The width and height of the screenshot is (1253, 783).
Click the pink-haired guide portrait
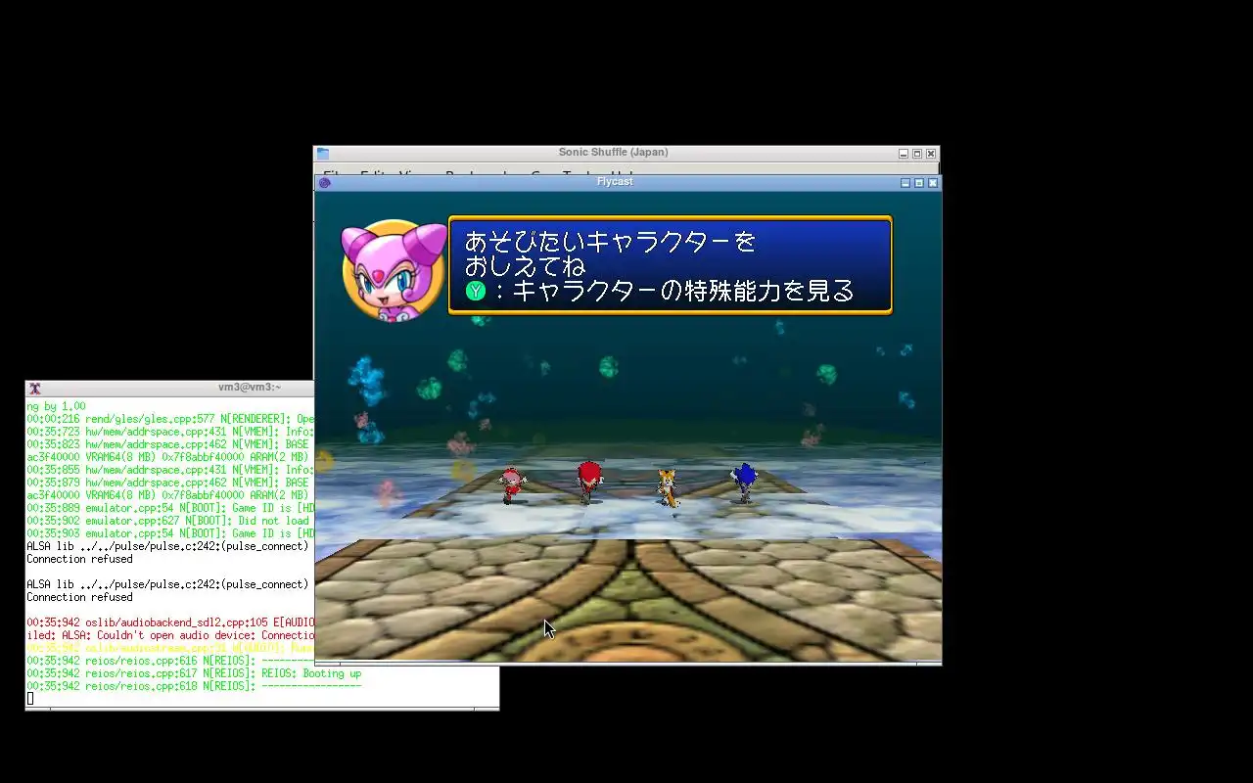click(x=394, y=270)
